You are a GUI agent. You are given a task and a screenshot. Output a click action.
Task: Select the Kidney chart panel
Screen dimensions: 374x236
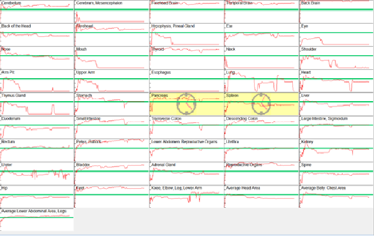tap(336, 150)
